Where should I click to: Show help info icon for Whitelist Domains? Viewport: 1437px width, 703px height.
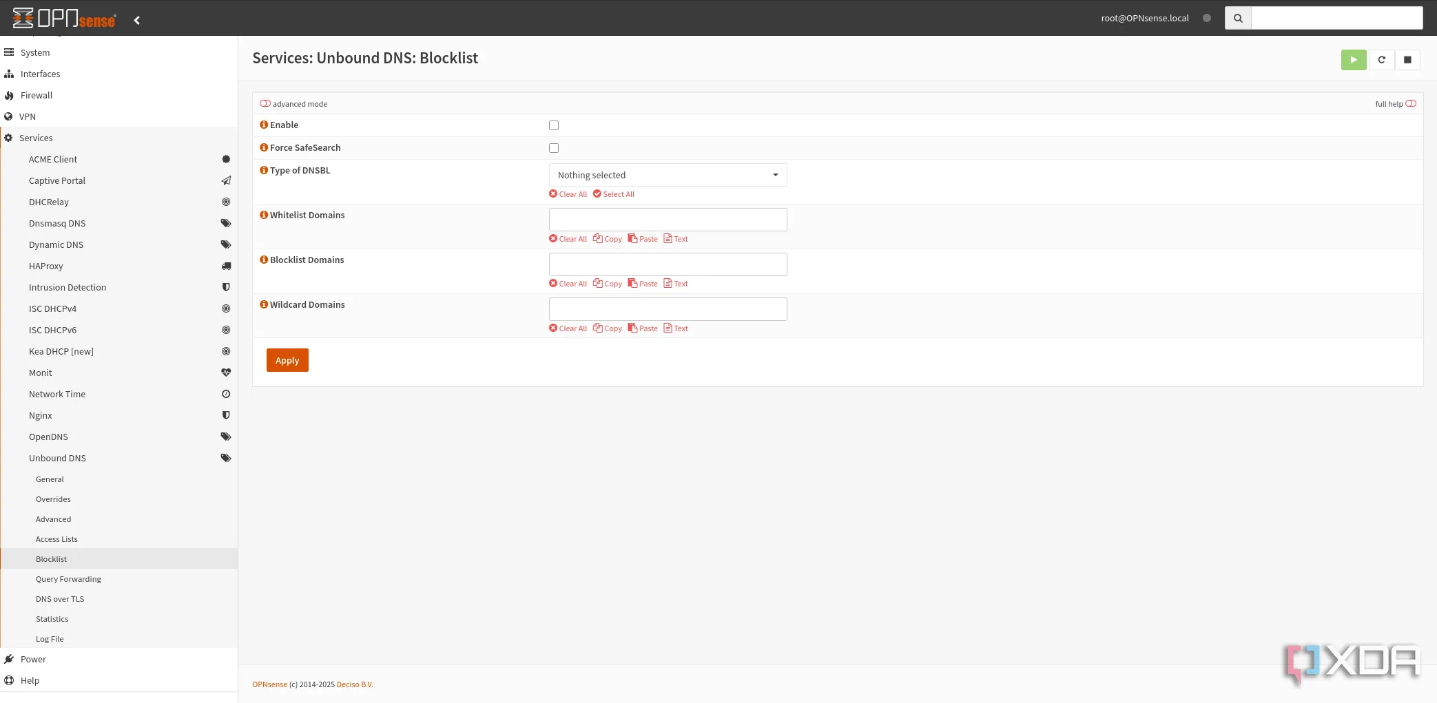coord(264,215)
